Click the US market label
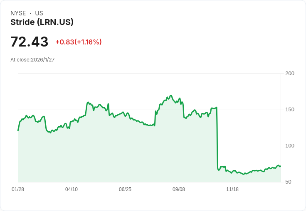The width and height of the screenshot is (306, 211). pos(39,13)
